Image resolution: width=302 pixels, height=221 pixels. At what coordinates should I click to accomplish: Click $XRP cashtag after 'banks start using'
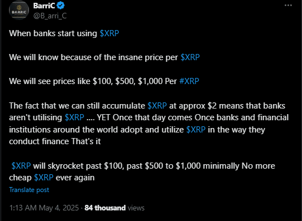(x=109, y=33)
